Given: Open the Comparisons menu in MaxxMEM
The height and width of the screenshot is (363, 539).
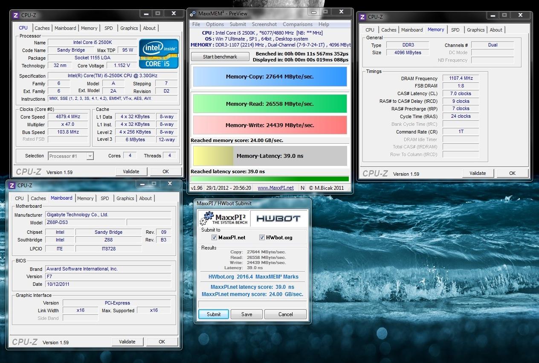Looking at the screenshot, I should click(x=298, y=24).
